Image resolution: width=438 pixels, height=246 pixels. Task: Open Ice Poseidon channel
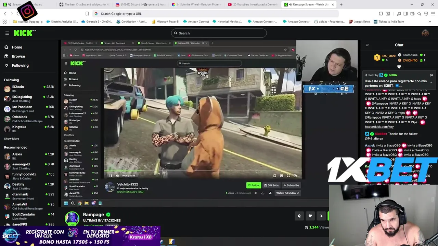tap(29, 109)
